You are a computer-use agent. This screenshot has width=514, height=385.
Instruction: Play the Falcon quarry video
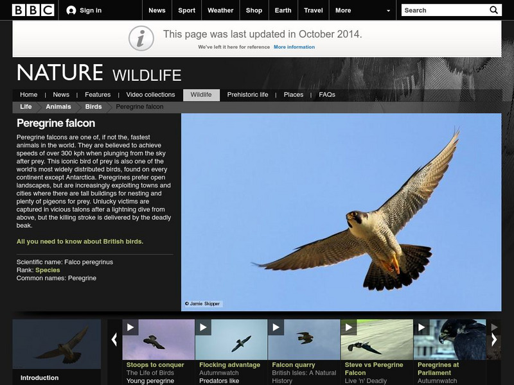(x=276, y=327)
